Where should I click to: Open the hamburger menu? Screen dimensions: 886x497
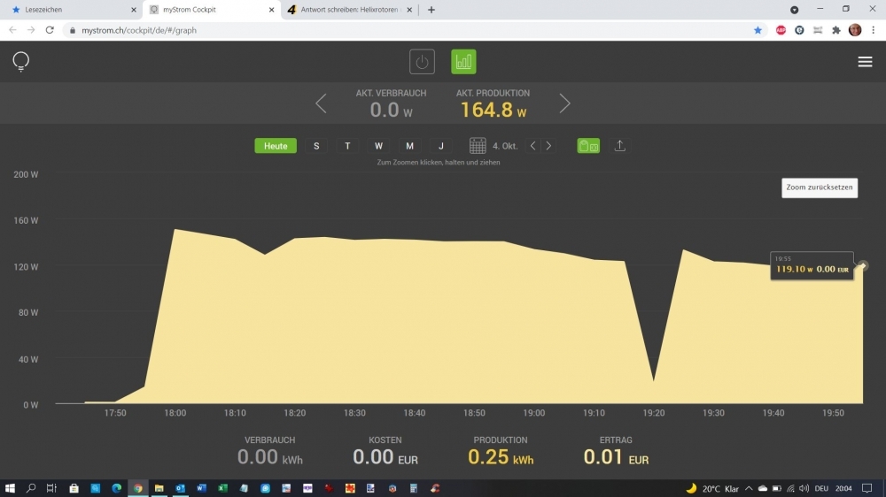865,62
